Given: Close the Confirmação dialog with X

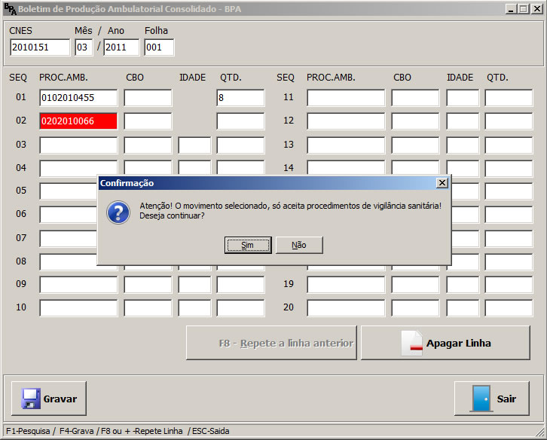Looking at the screenshot, I should pos(442,182).
